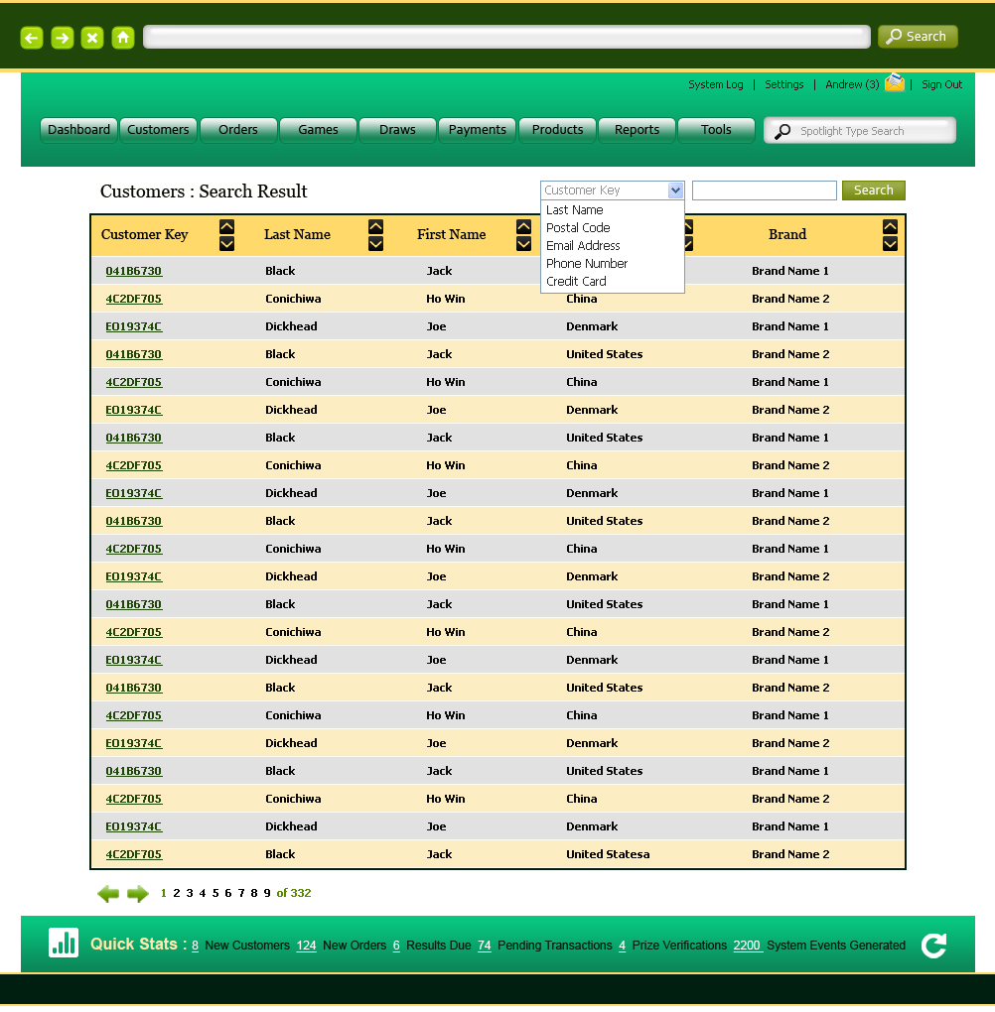Click the bar chart icon beside Quick Stats
Image resolution: width=995 pixels, height=1012 pixels.
(x=64, y=944)
